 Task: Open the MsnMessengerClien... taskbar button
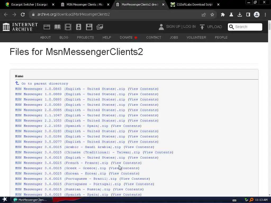click(31, 200)
